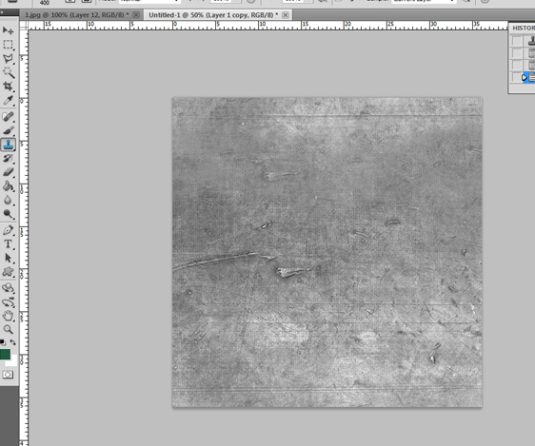Open the History panel tab
The height and width of the screenshot is (446, 535).
pos(523,28)
